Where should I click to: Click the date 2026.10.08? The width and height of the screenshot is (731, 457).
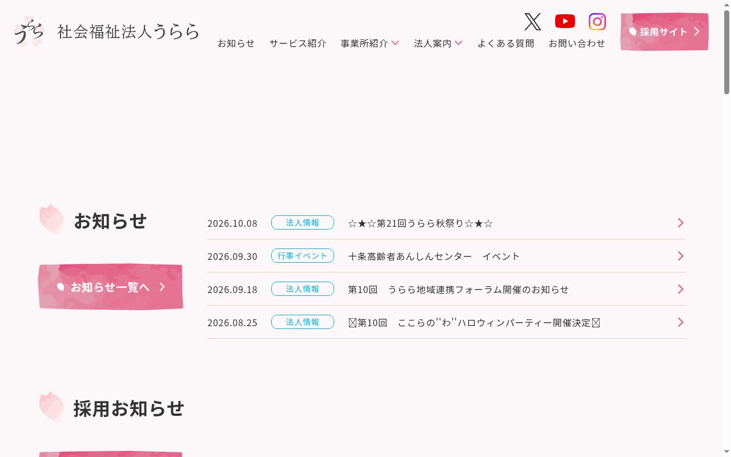232,223
